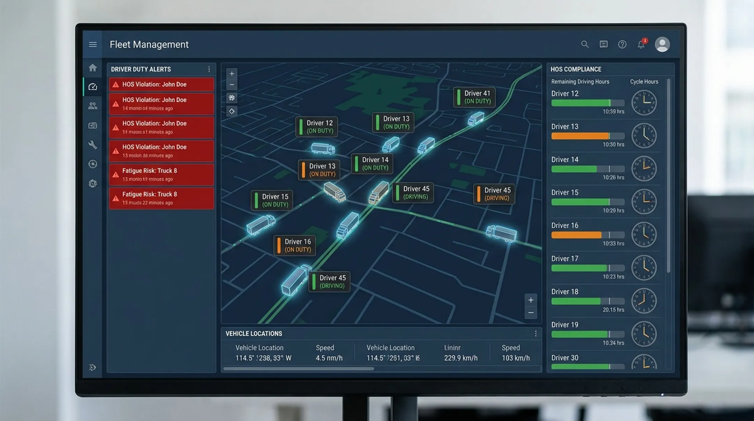Screen dimensions: 754x421
Task: Click the truck icon below the Driver 41 label
Action: tap(476, 118)
